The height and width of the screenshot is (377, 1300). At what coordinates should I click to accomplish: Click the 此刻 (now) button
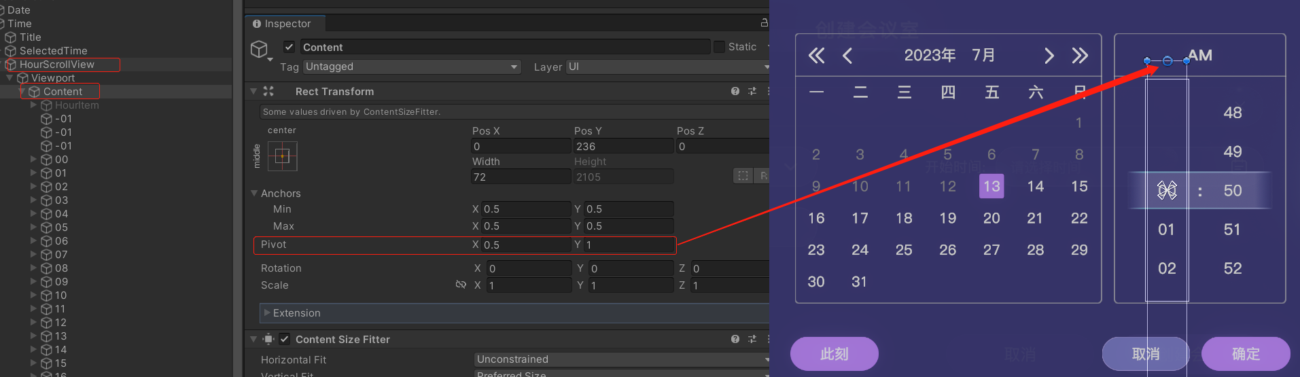pyautogui.click(x=835, y=354)
